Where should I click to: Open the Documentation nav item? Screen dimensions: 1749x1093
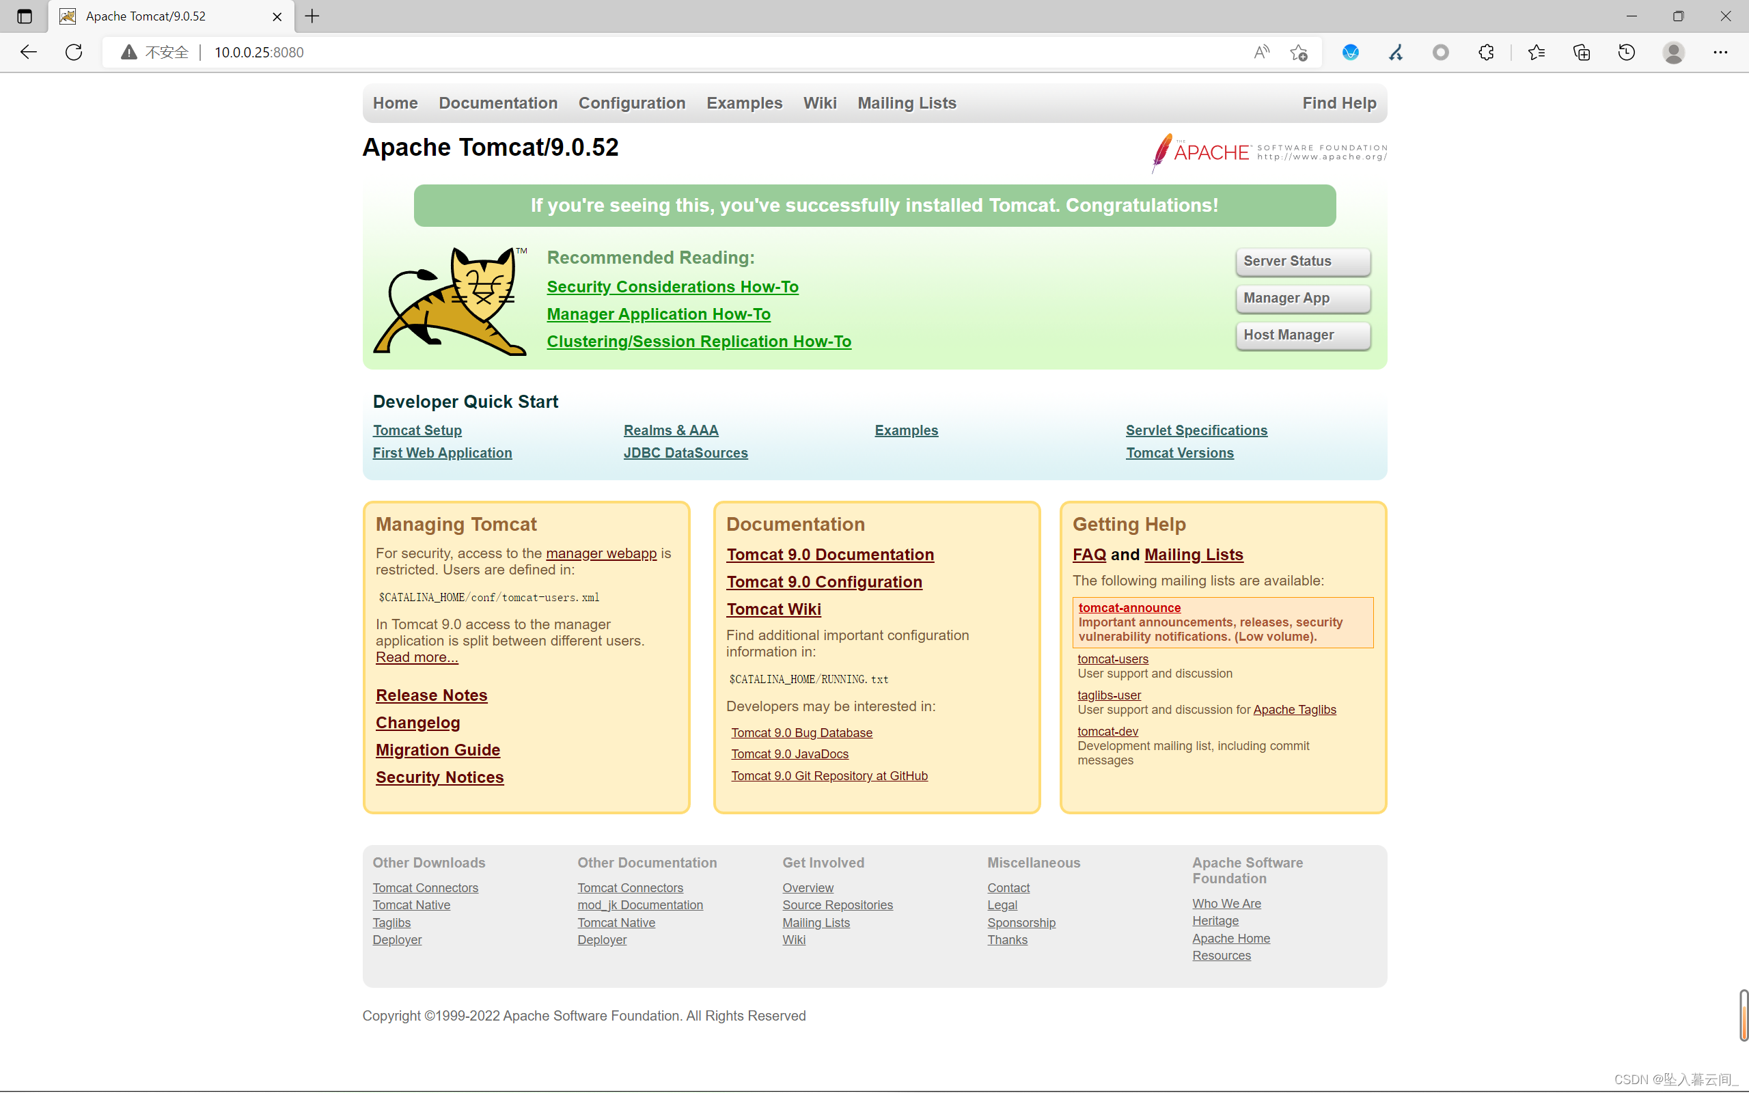[x=498, y=102]
